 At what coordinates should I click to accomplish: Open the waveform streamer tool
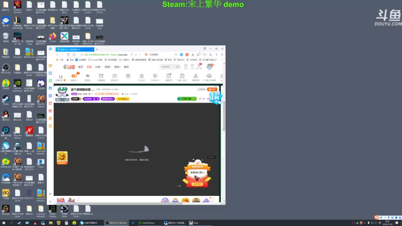(87, 77)
